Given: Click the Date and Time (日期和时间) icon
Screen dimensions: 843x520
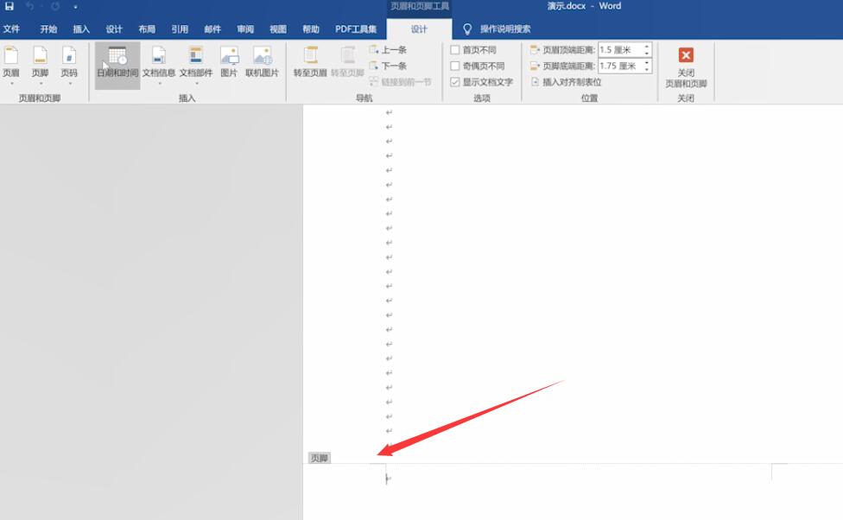Looking at the screenshot, I should (x=117, y=62).
